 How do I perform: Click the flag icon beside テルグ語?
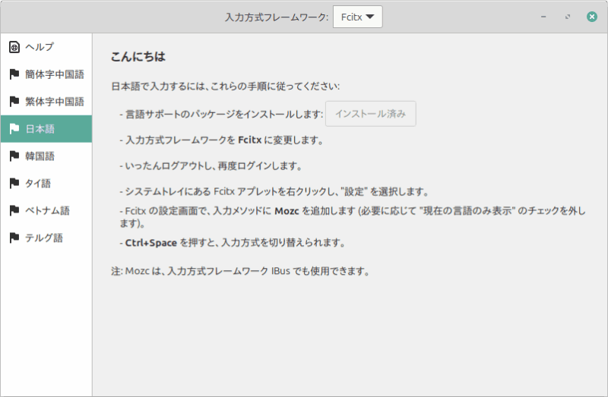(14, 238)
